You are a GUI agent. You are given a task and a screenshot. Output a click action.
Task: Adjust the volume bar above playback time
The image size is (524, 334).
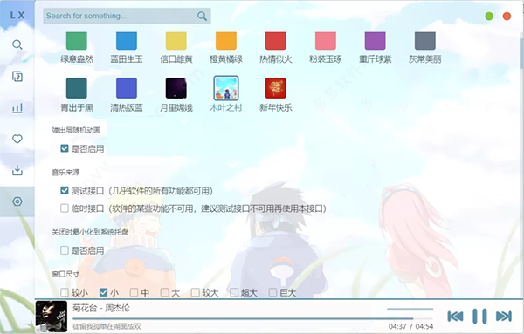point(410,310)
